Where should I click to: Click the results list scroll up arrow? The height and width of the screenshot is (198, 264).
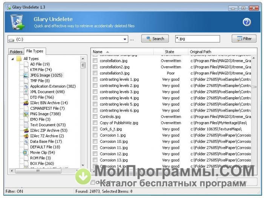point(254,58)
